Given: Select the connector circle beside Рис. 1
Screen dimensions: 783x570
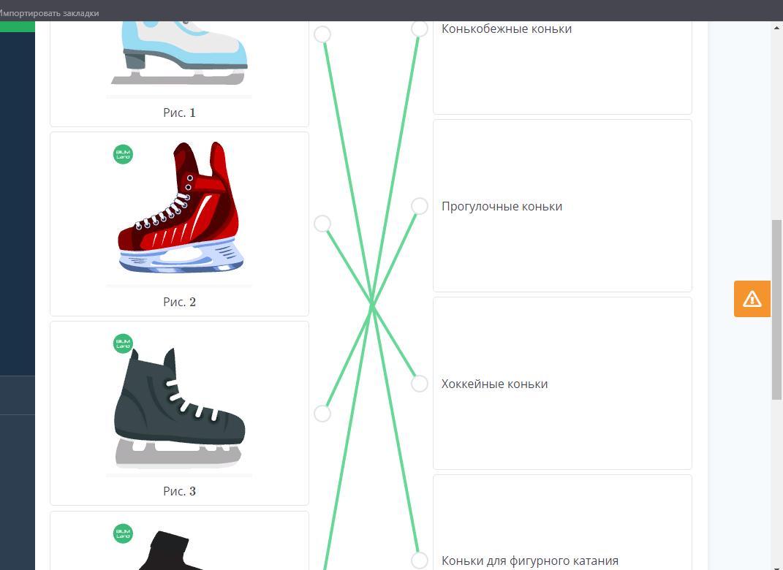Looking at the screenshot, I should [x=322, y=34].
